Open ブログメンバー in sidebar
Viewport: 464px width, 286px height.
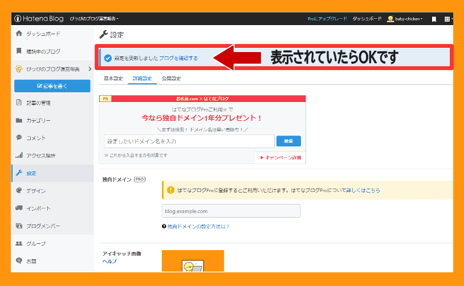pyautogui.click(x=43, y=226)
